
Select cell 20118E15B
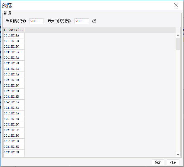click(x=14, y=41)
